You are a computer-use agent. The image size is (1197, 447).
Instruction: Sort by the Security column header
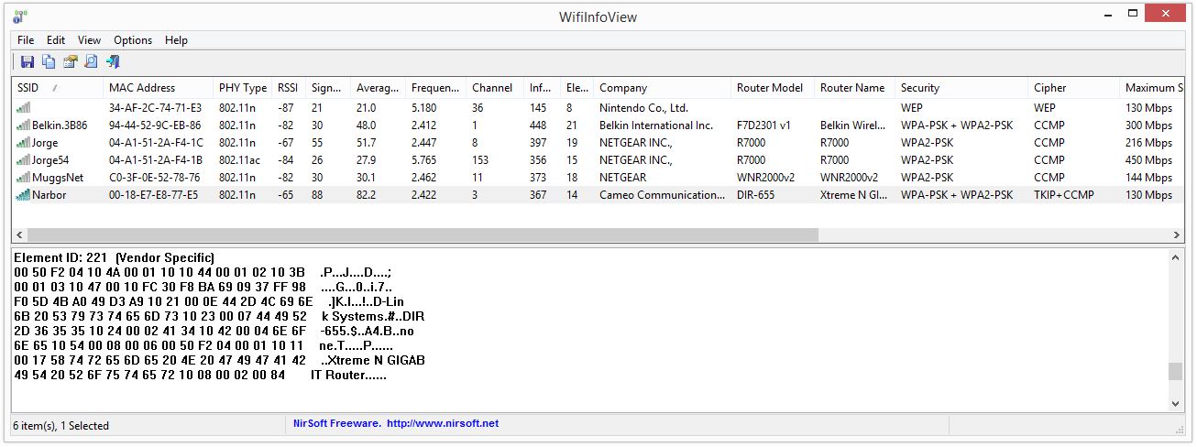click(x=961, y=88)
